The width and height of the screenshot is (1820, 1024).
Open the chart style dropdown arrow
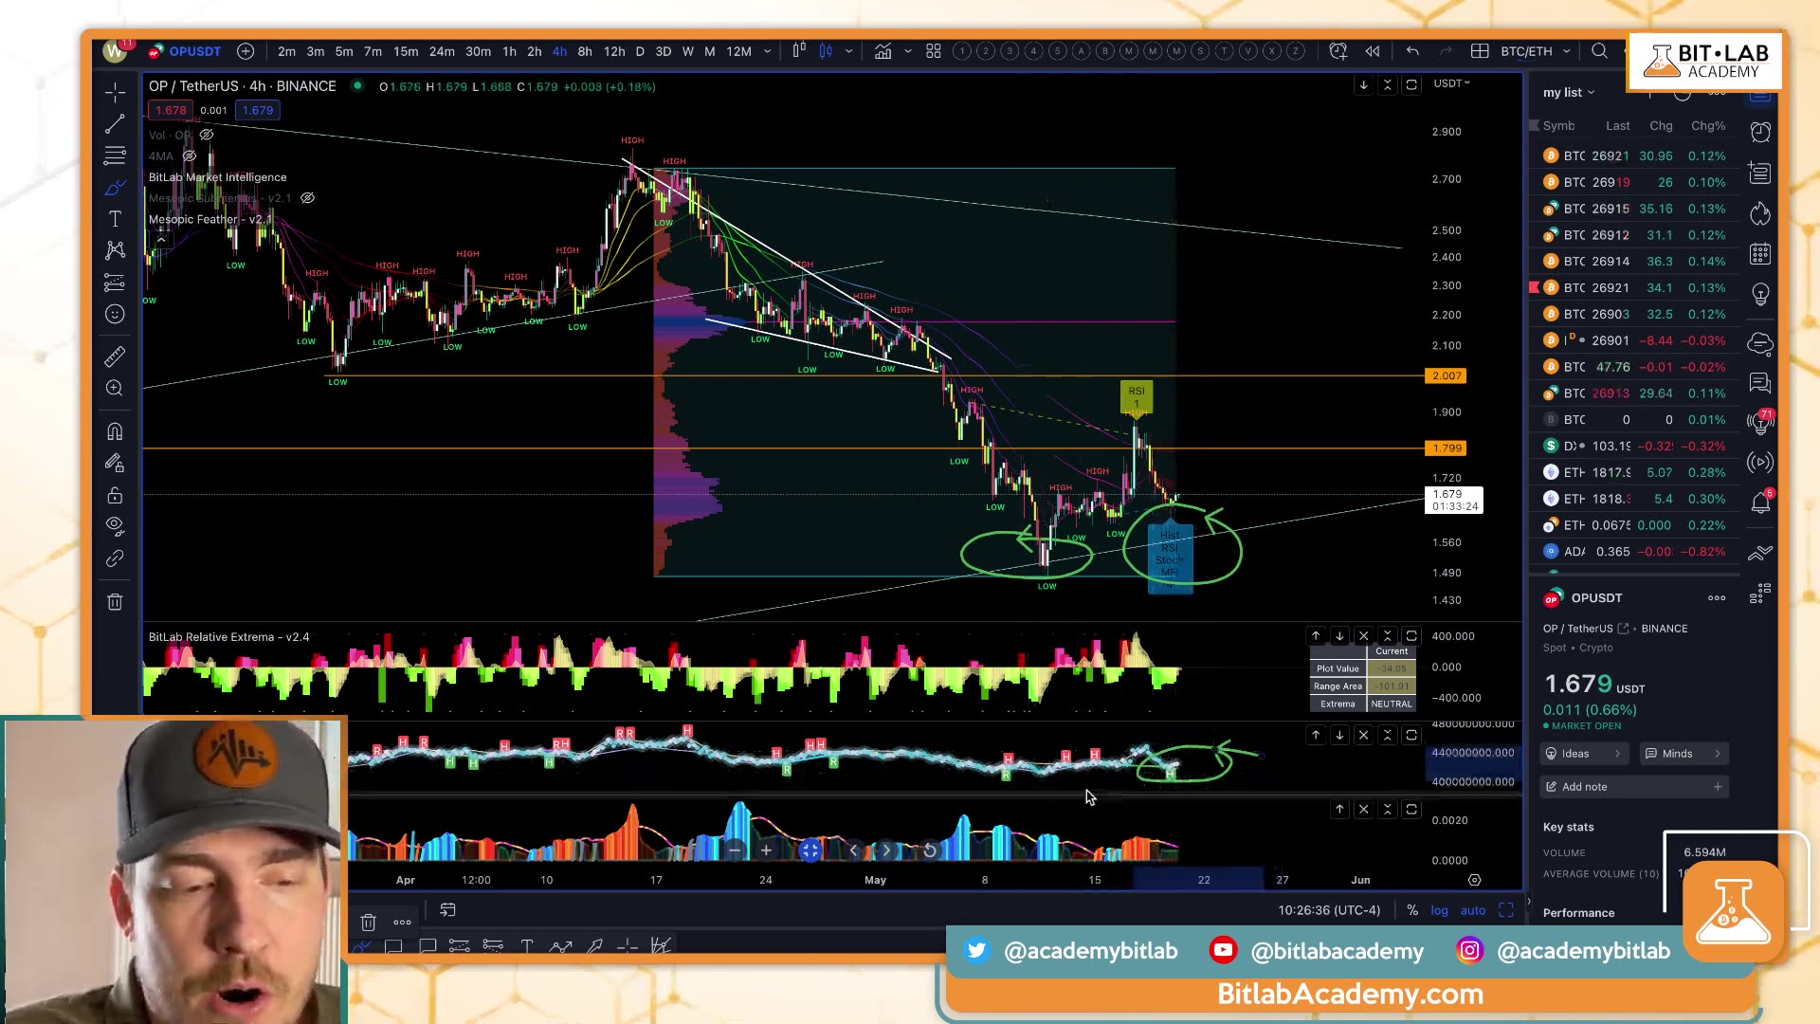(907, 52)
